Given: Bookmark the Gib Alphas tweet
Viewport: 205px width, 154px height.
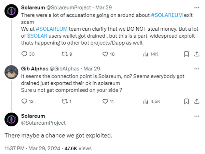Looking at the screenshot, I should point(186,101).
